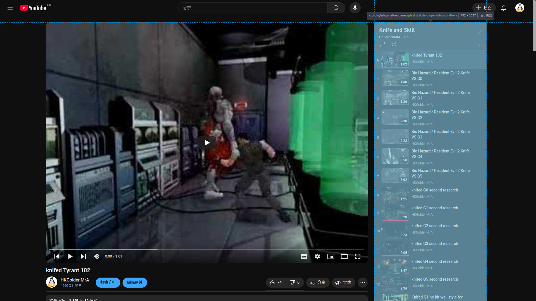This screenshot has height=301, width=536.
Task: Click the edit video button
Action: (x=135, y=283)
